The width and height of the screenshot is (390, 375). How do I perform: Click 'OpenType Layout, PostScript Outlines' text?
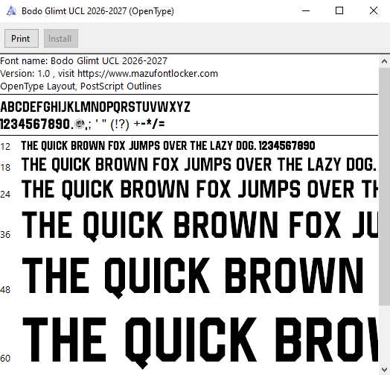(81, 86)
